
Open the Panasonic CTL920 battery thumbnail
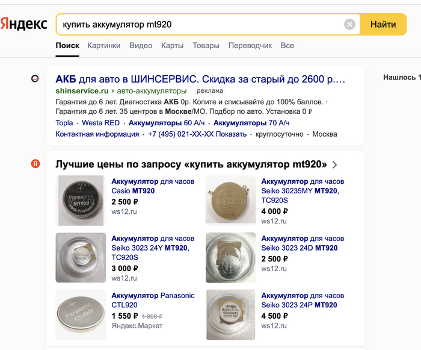[x=81, y=314]
